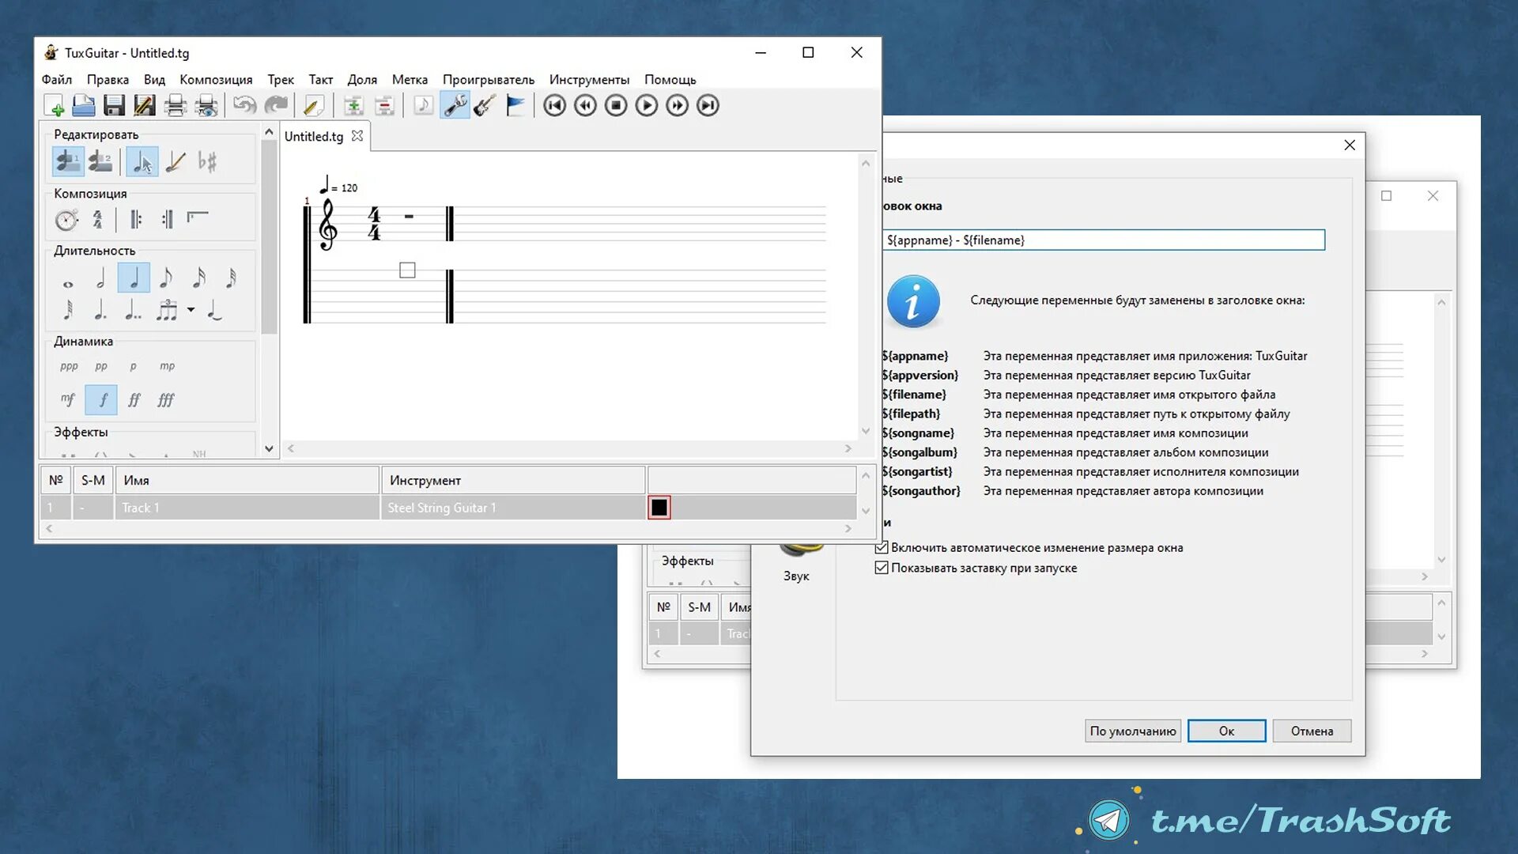1518x854 pixels.
Task: Toggle show splash screen at startup checkbox
Action: pos(882,568)
